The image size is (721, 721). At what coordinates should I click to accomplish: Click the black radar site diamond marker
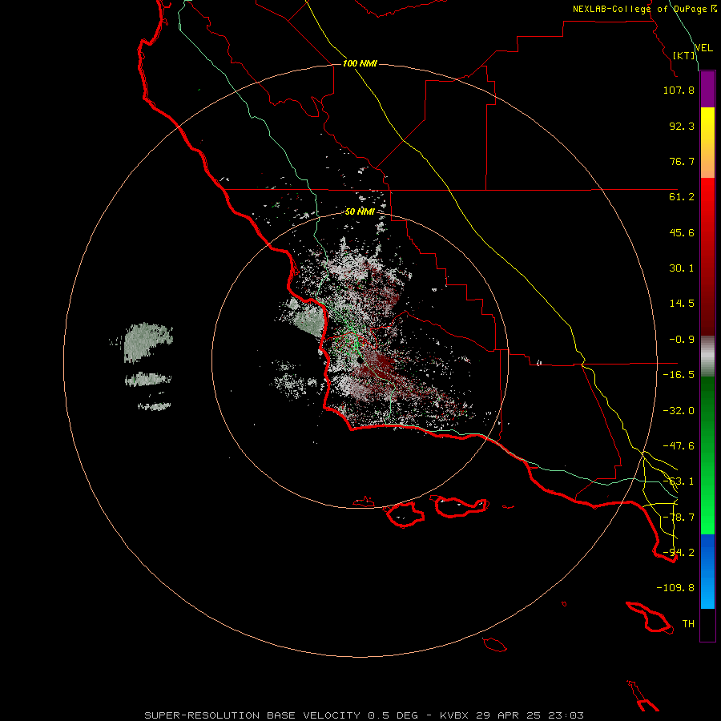(x=359, y=360)
